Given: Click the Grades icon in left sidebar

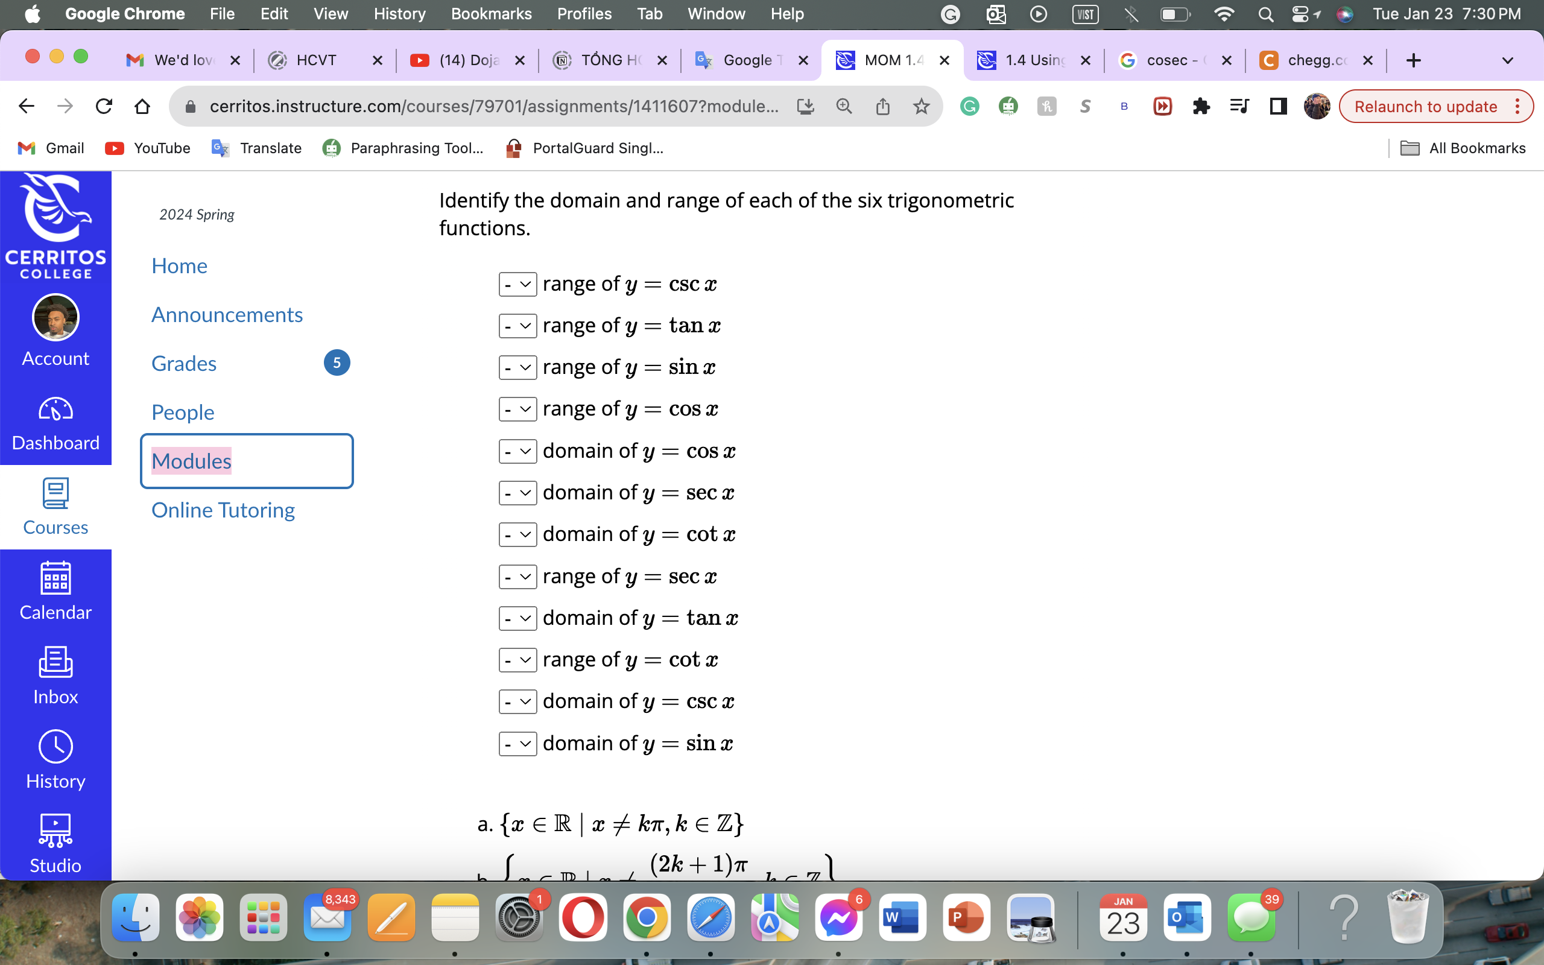Looking at the screenshot, I should click(x=183, y=362).
